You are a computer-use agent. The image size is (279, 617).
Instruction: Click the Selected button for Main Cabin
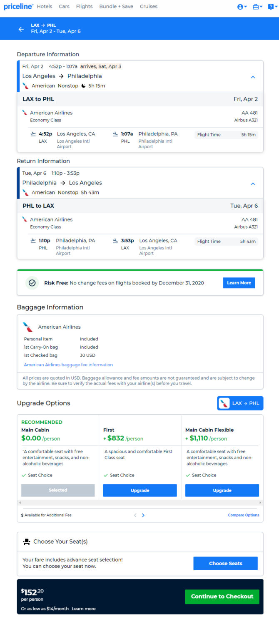58,490
